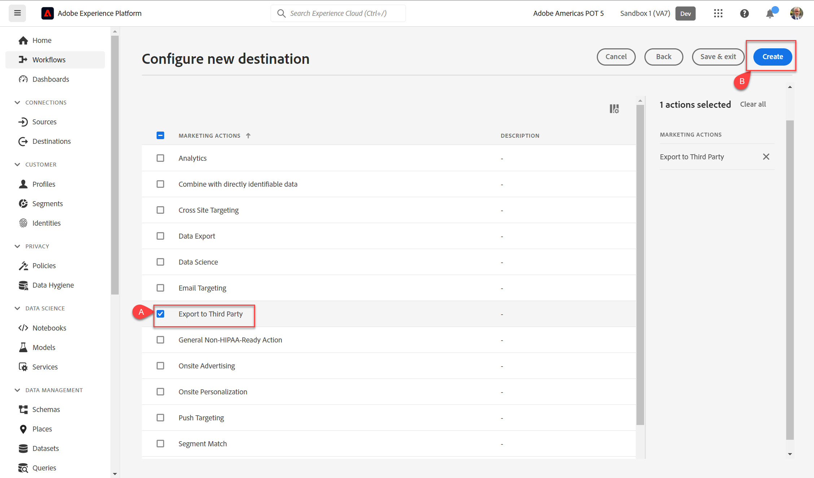Open the app switcher grid
814x478 pixels.
[x=718, y=13]
